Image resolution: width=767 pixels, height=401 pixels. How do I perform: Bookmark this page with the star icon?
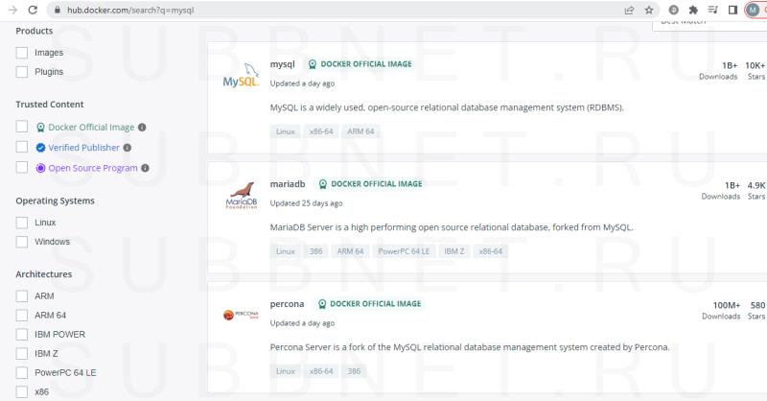[649, 10]
